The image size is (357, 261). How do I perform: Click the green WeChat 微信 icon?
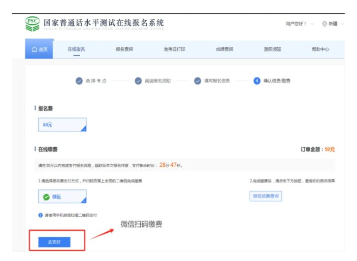tap(46, 197)
